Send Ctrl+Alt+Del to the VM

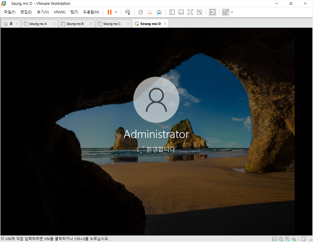(x=127, y=12)
